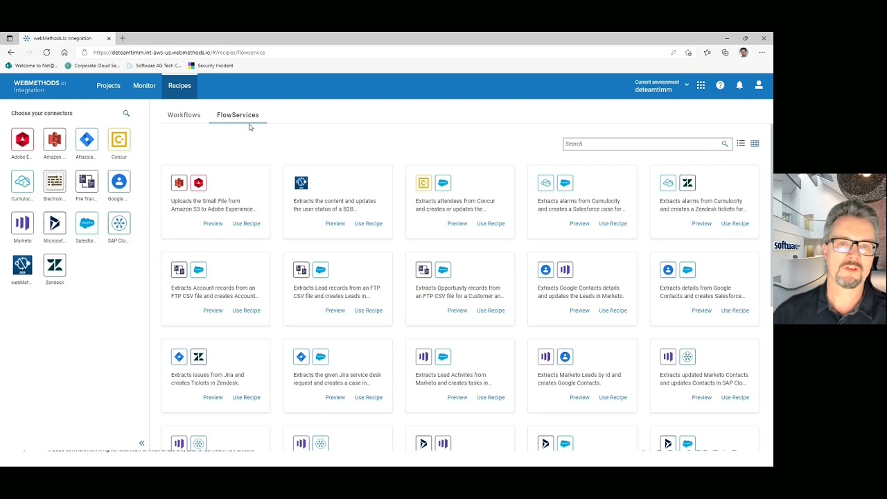The height and width of the screenshot is (499, 887).
Task: Preview FTP Opportunity records recipe
Action: (x=457, y=310)
